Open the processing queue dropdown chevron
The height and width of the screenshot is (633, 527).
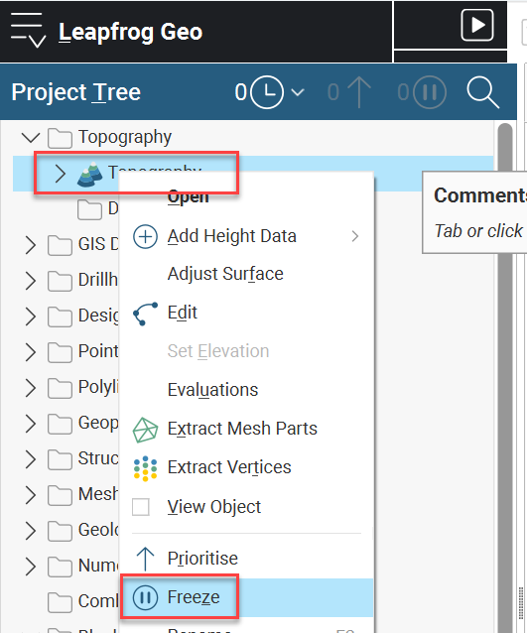tap(298, 92)
